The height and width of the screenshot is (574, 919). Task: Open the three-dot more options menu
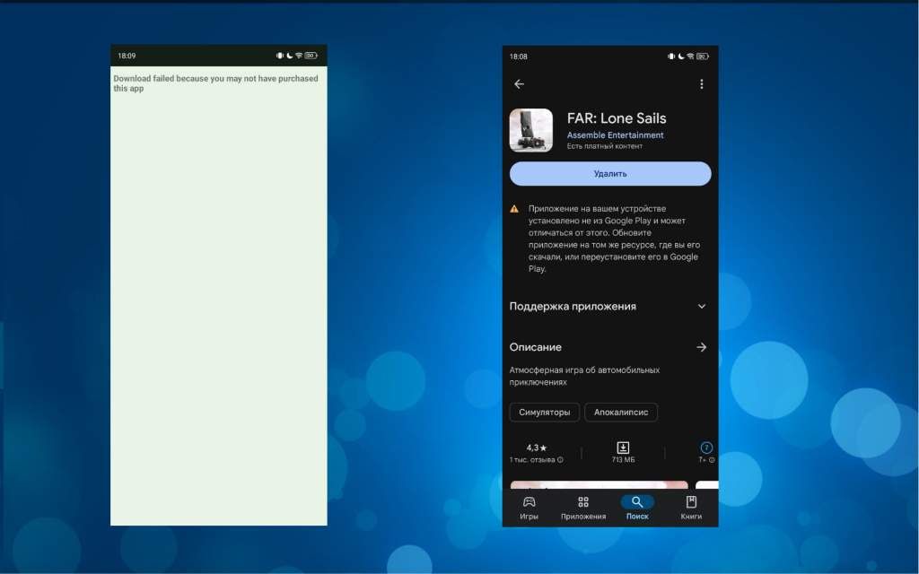tap(701, 84)
